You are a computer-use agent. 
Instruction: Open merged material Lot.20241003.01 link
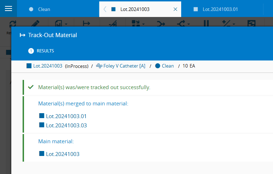[x=66, y=116]
